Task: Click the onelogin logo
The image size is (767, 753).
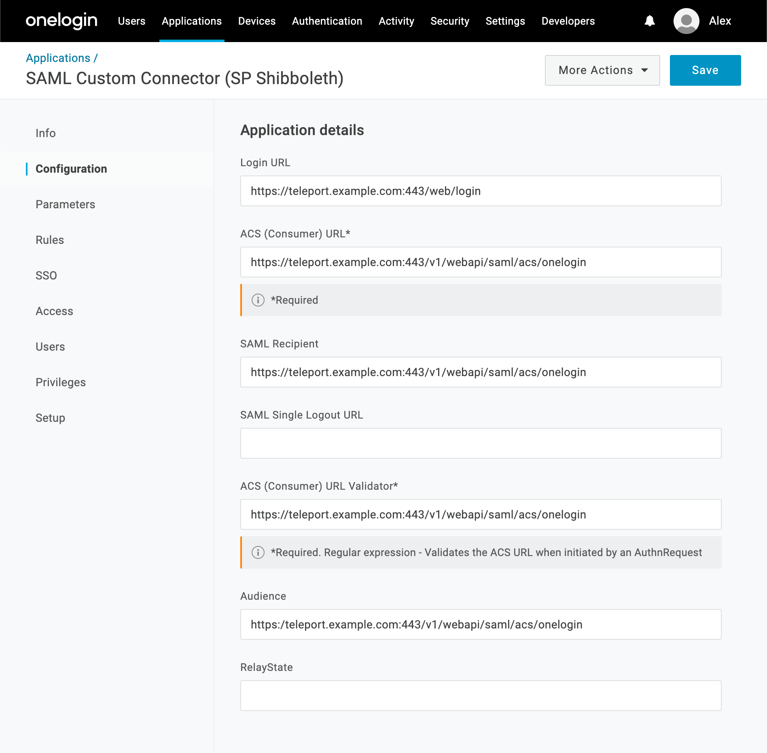Action: tap(61, 21)
